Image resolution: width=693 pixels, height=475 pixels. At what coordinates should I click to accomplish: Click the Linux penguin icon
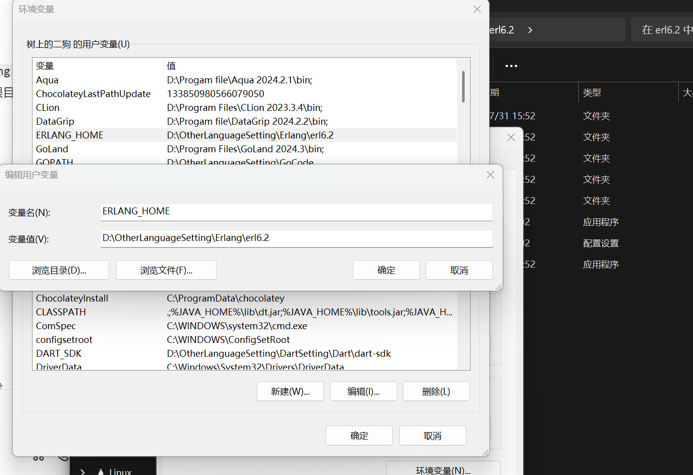101,471
